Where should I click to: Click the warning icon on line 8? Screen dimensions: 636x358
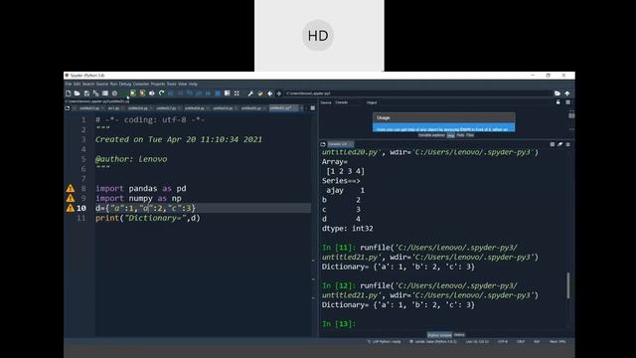(71, 188)
